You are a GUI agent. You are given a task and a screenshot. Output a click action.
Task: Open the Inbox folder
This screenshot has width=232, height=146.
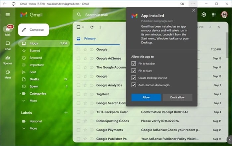44,43
